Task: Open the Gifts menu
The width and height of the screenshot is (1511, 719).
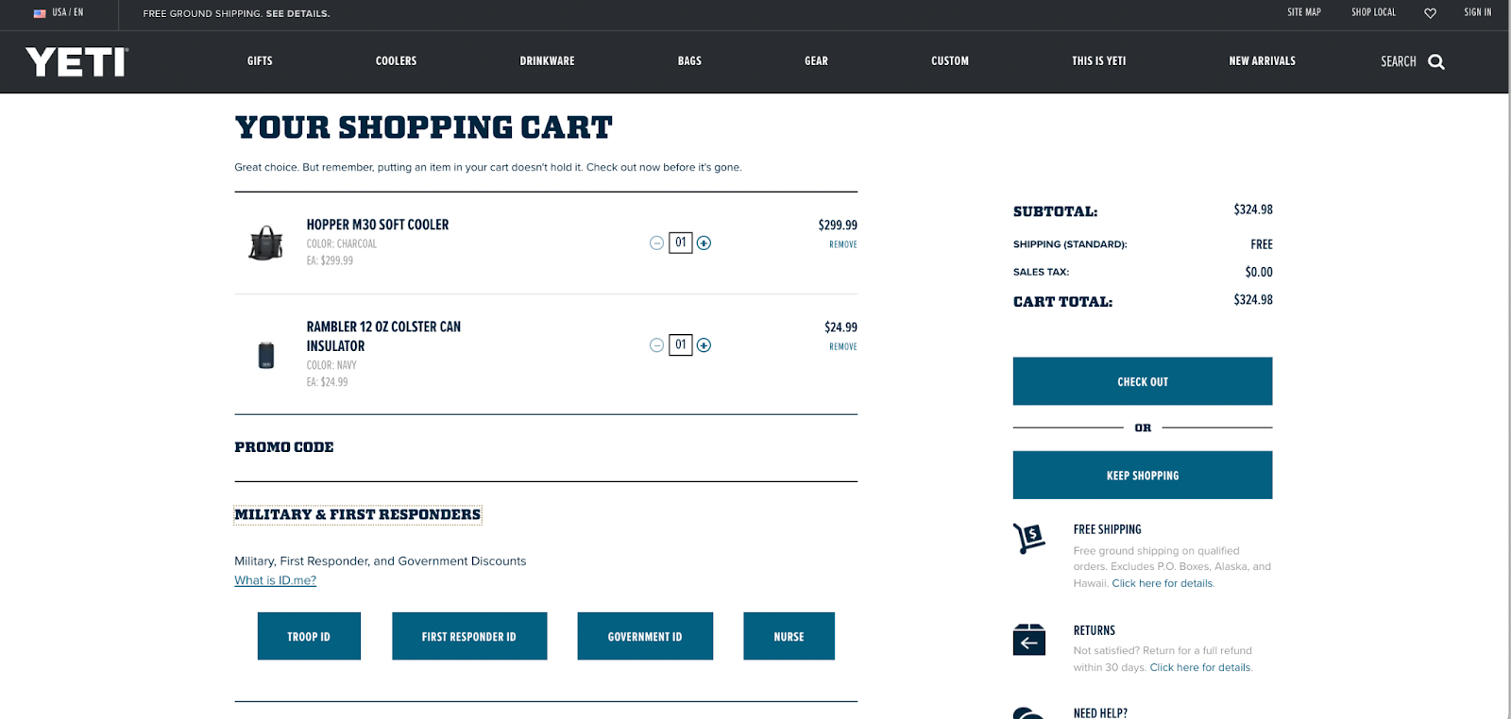Action: point(260,61)
